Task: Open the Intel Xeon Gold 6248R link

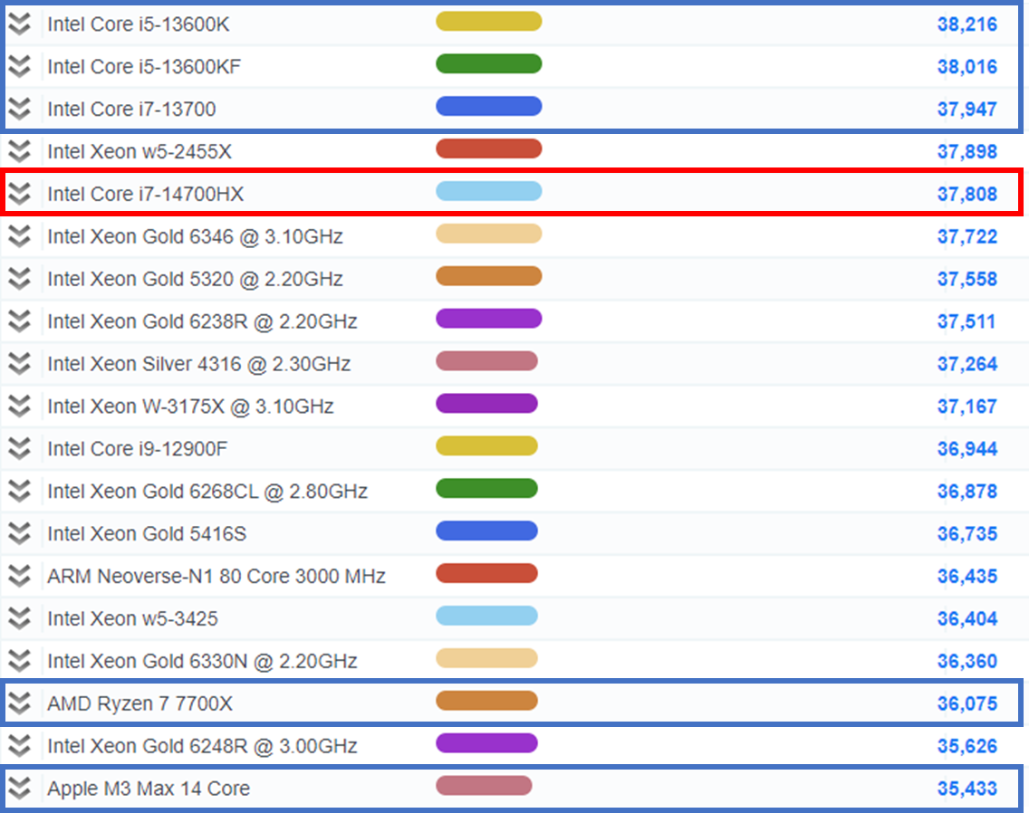Action: point(202,746)
